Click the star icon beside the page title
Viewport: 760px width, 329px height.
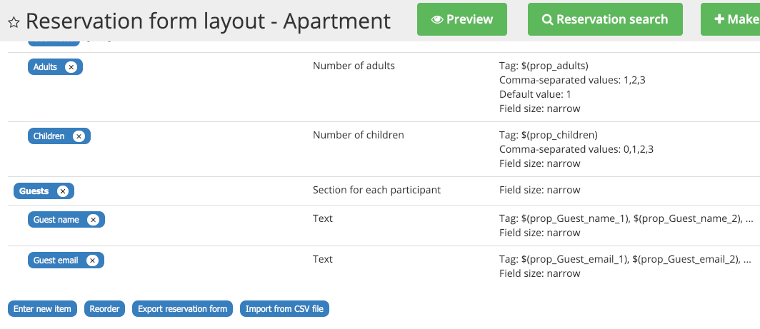(x=14, y=22)
